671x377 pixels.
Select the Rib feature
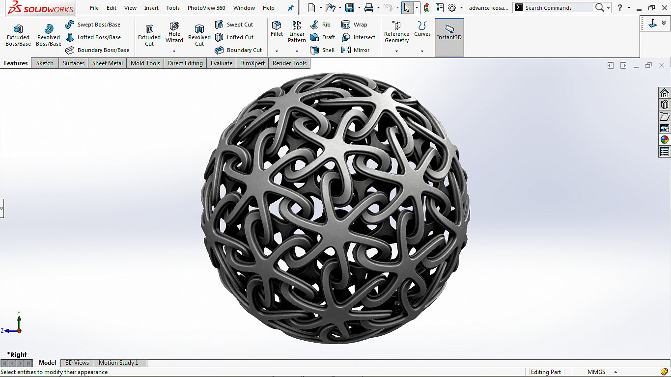click(x=320, y=25)
